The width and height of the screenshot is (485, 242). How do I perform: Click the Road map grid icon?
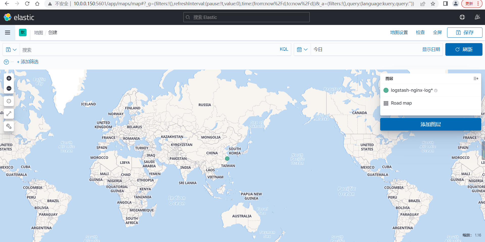coord(386,103)
